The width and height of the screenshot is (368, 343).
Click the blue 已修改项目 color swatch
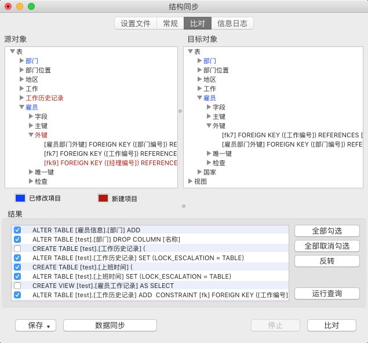(x=20, y=198)
